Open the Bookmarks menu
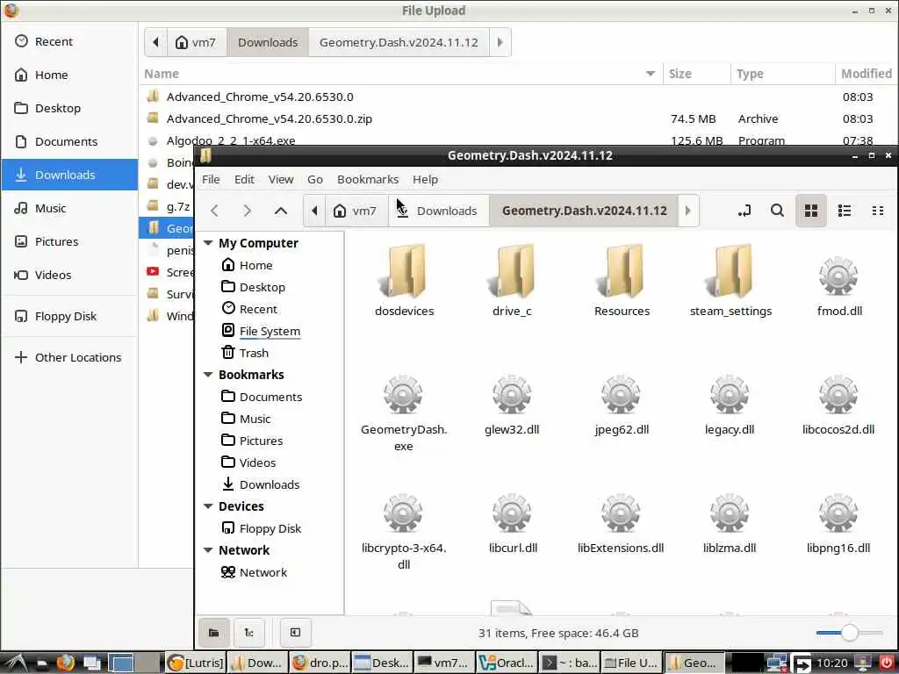 click(x=368, y=179)
